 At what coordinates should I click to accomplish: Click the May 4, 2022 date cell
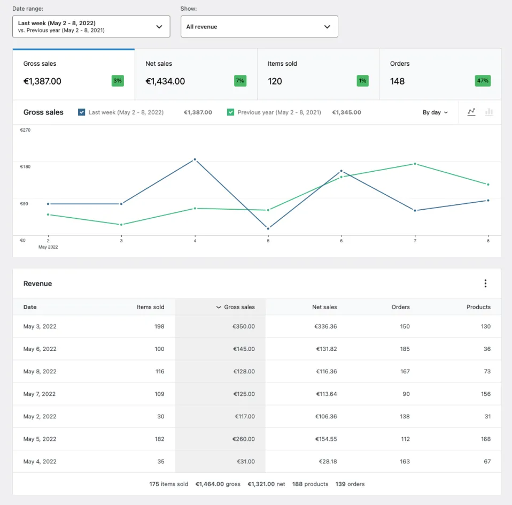tap(40, 462)
